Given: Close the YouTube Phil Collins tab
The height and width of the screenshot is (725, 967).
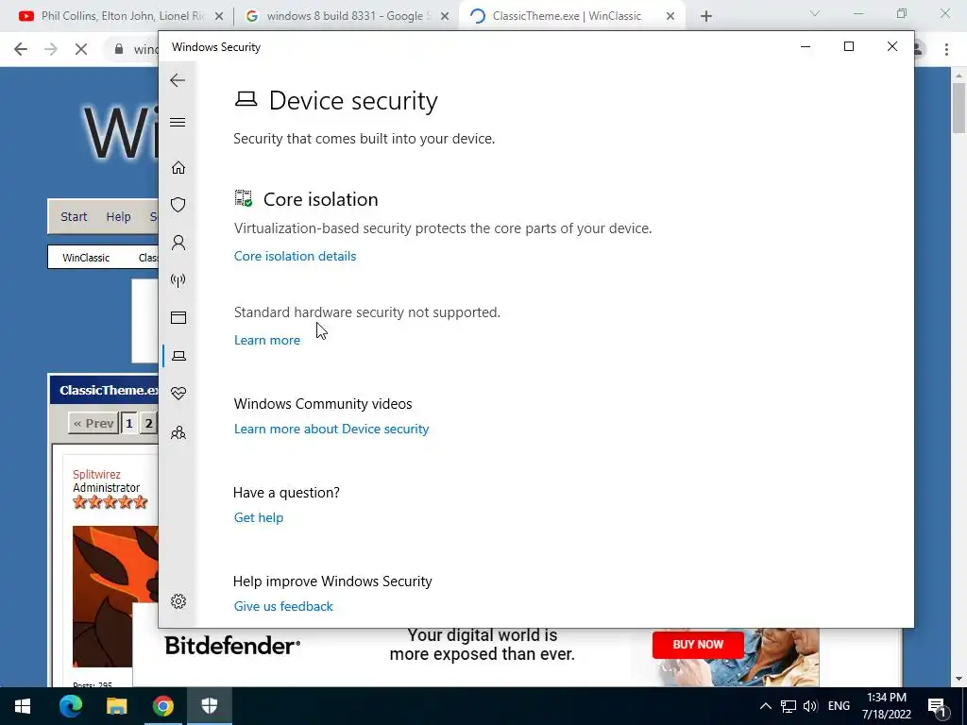Looking at the screenshot, I should click(219, 17).
